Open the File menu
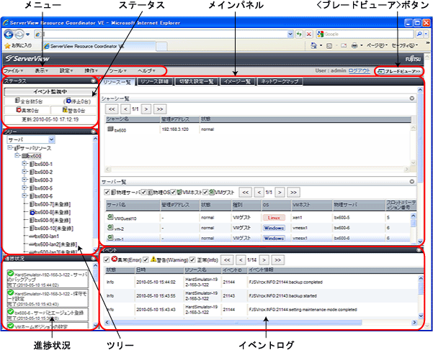The width and height of the screenshot is (433, 350). pos(13,70)
